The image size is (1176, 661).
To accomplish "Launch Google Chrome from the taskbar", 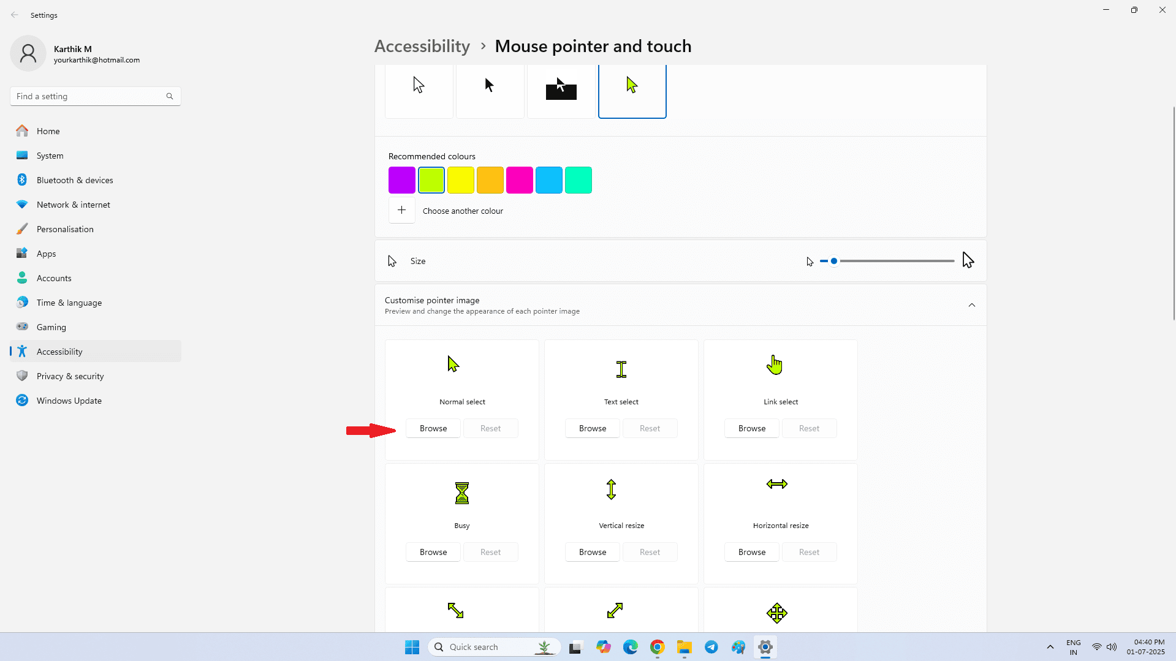I will point(657,646).
